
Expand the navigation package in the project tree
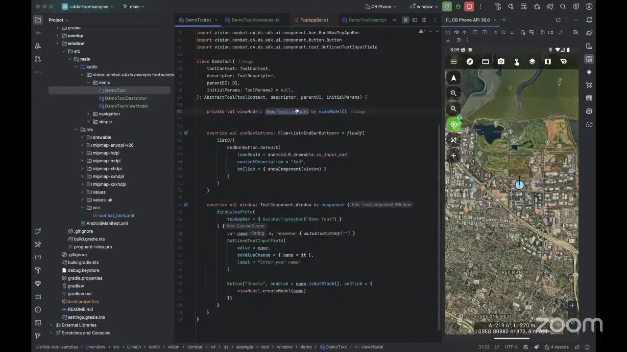(88, 114)
